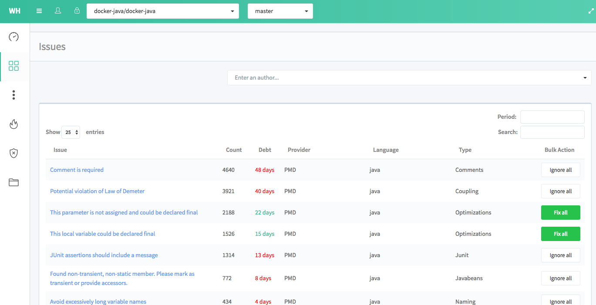Image resolution: width=596 pixels, height=305 pixels.
Task: Open the flame hotspots icon in sidebar
Action: click(14, 124)
